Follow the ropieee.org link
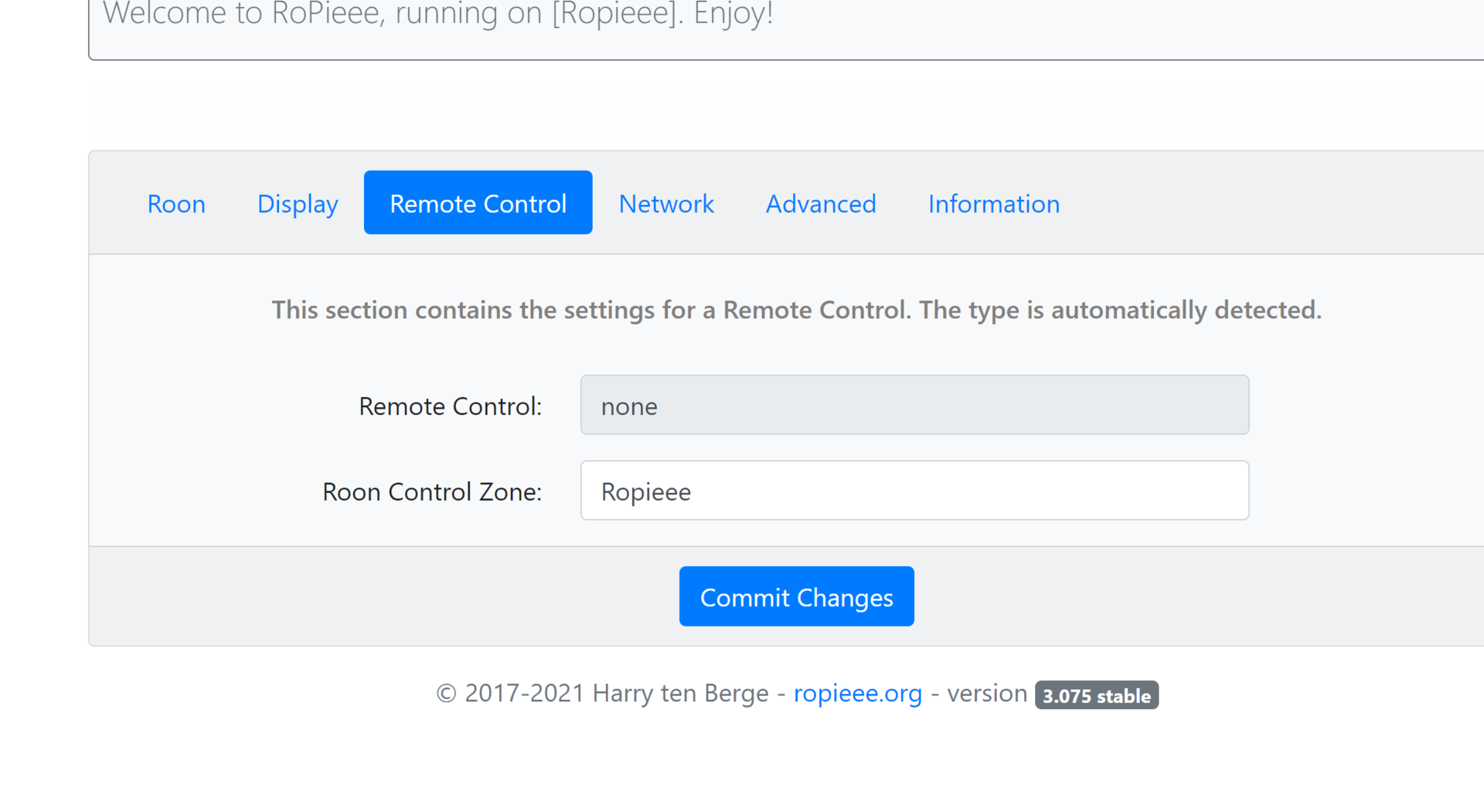 pos(858,694)
